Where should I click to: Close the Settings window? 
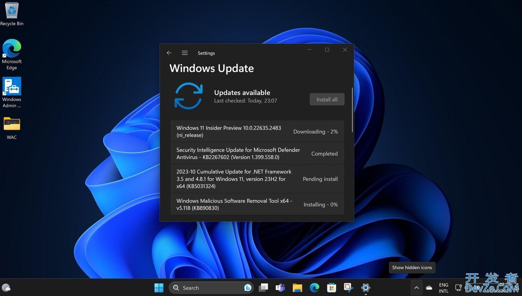pyautogui.click(x=345, y=50)
